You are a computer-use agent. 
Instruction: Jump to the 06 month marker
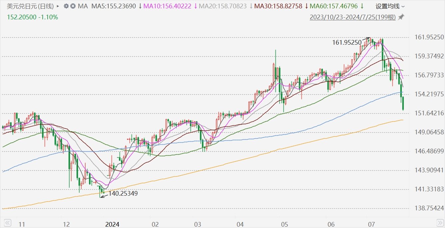click(x=331, y=224)
